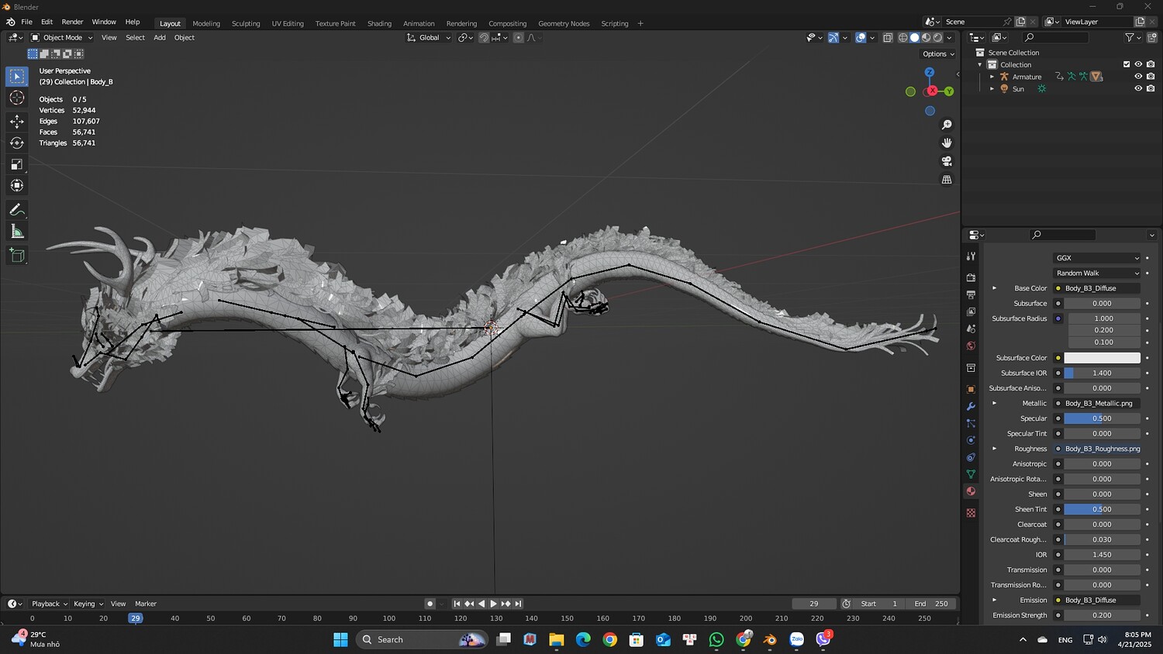This screenshot has width=1163, height=654.
Task: Click the Options button in the viewport
Action: pyautogui.click(x=938, y=54)
